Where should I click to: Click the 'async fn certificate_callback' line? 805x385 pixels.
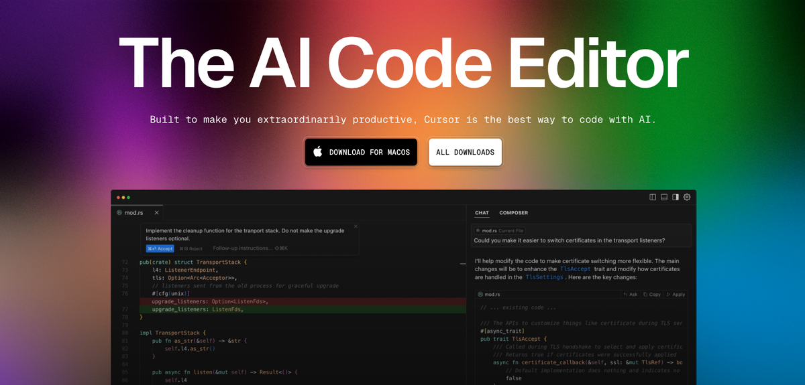click(x=588, y=362)
